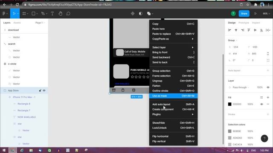273x153 pixels.
Task: Click the Align vertical centers icon
Action: click(x=255, y=30)
